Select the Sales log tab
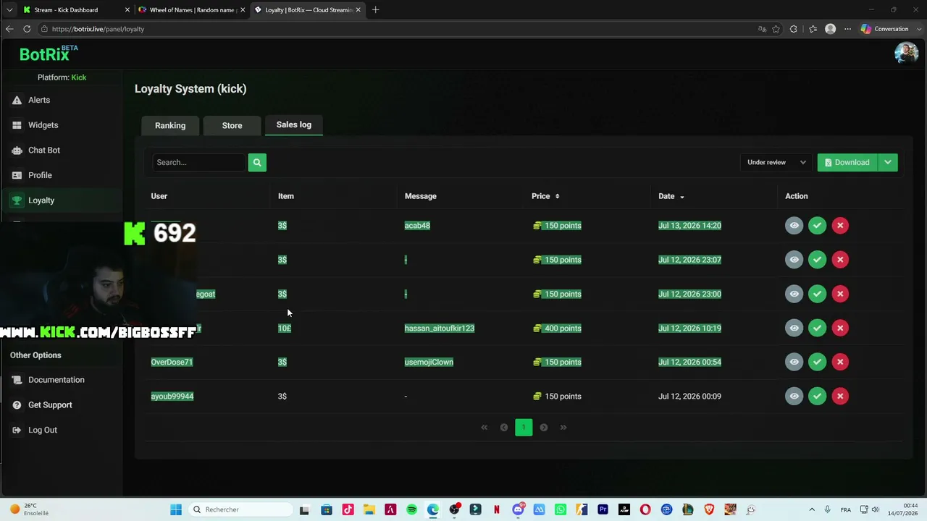The image size is (927, 521). (293, 124)
